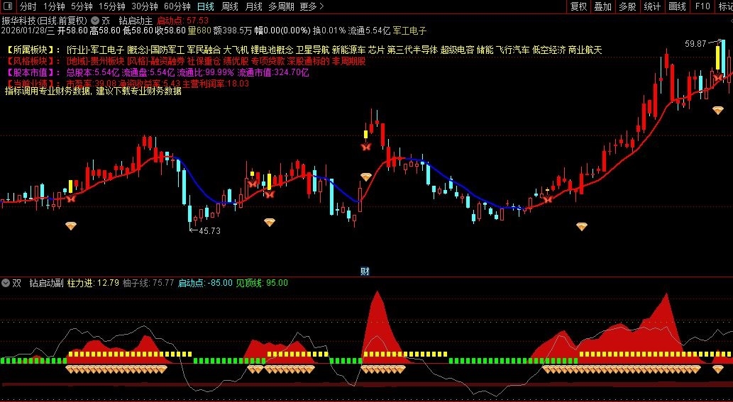Viewport: 733px width, 402px height.
Task: Click the 超级电容 concept tag
Action: 457,50
